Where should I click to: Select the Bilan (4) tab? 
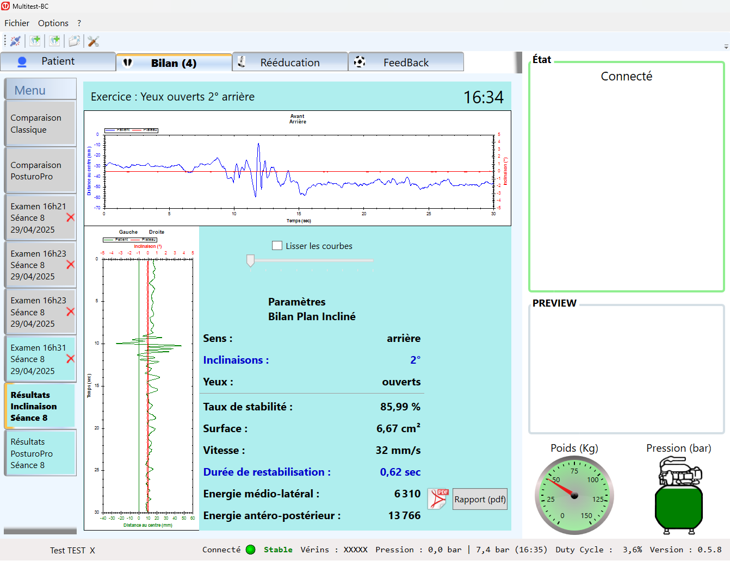pyautogui.click(x=174, y=63)
